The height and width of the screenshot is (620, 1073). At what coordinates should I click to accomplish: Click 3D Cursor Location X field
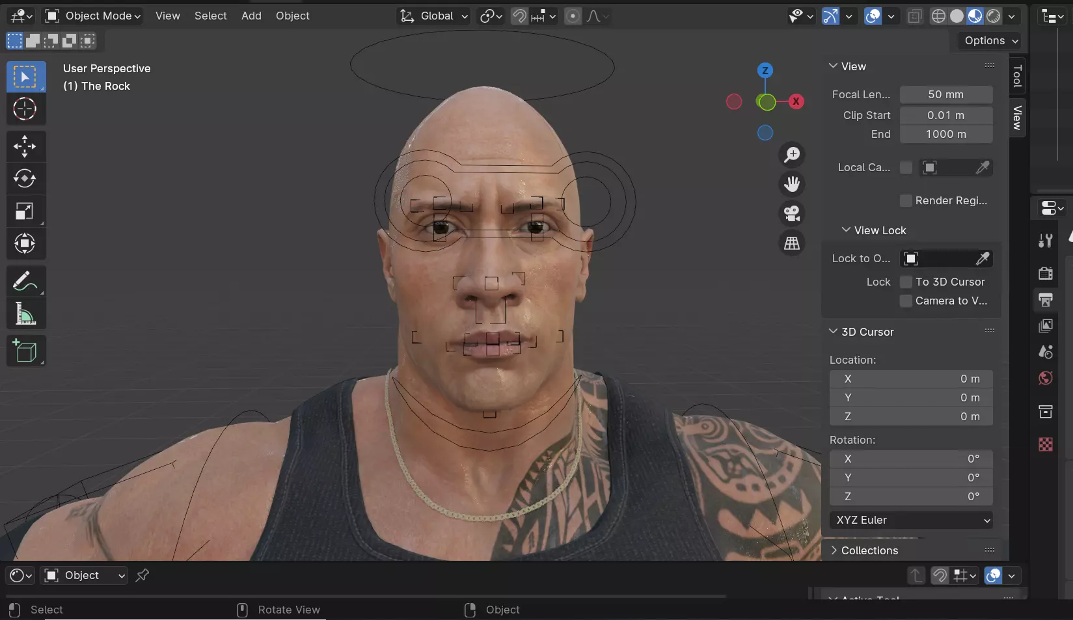click(x=911, y=379)
